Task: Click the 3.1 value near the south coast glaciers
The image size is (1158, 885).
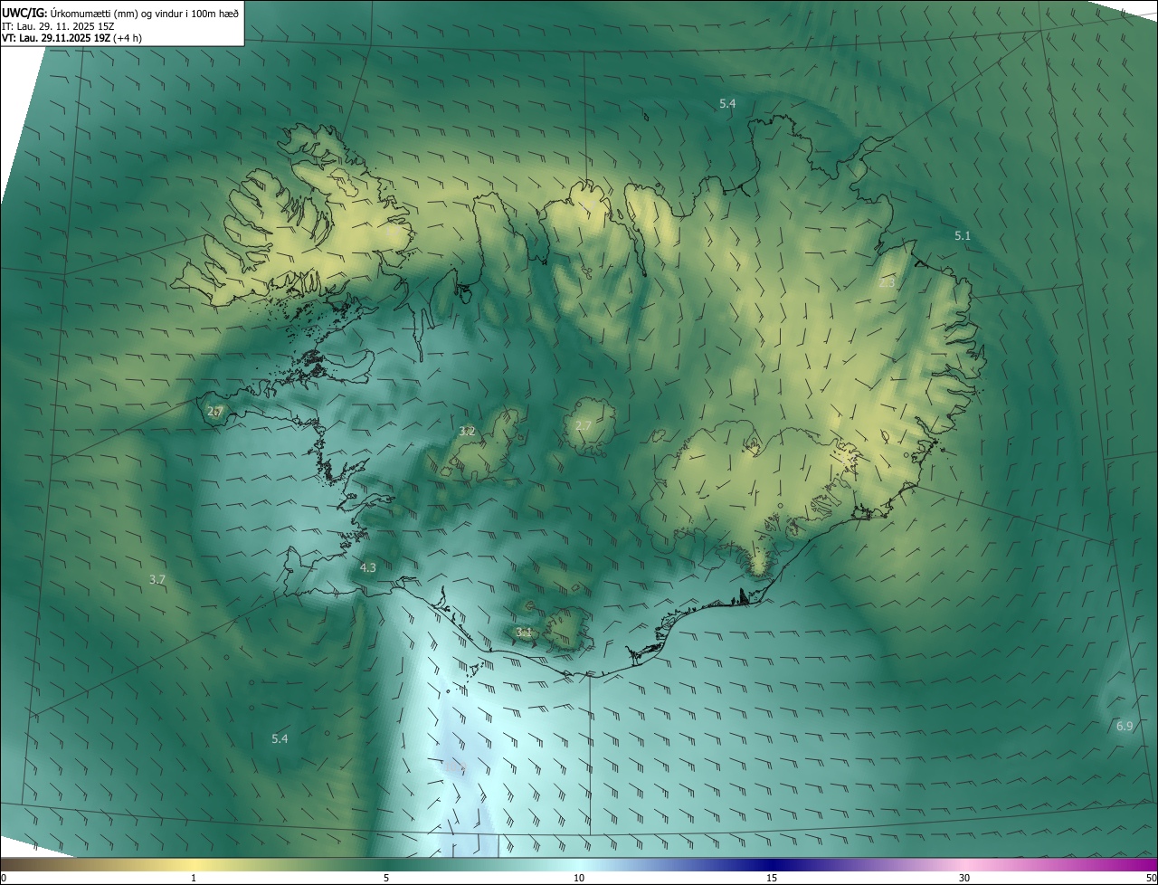Action: click(524, 632)
